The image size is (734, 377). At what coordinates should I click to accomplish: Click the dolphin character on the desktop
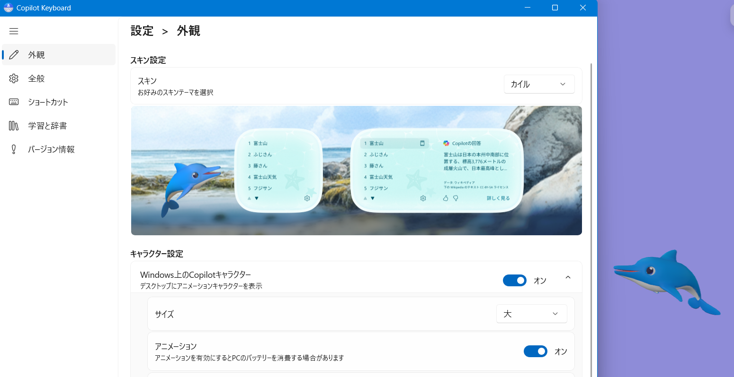click(667, 282)
